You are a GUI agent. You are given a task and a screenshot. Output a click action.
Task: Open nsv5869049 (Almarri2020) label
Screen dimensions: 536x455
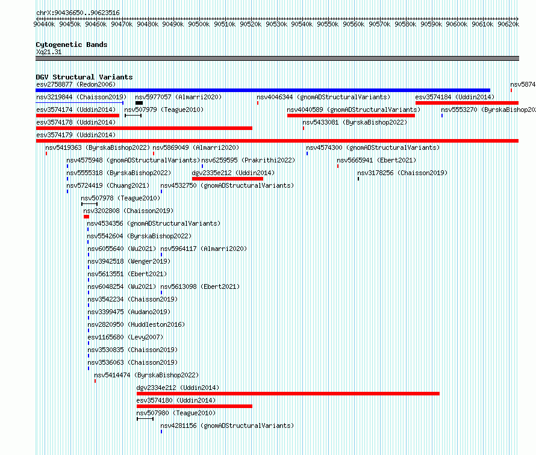tap(196, 147)
